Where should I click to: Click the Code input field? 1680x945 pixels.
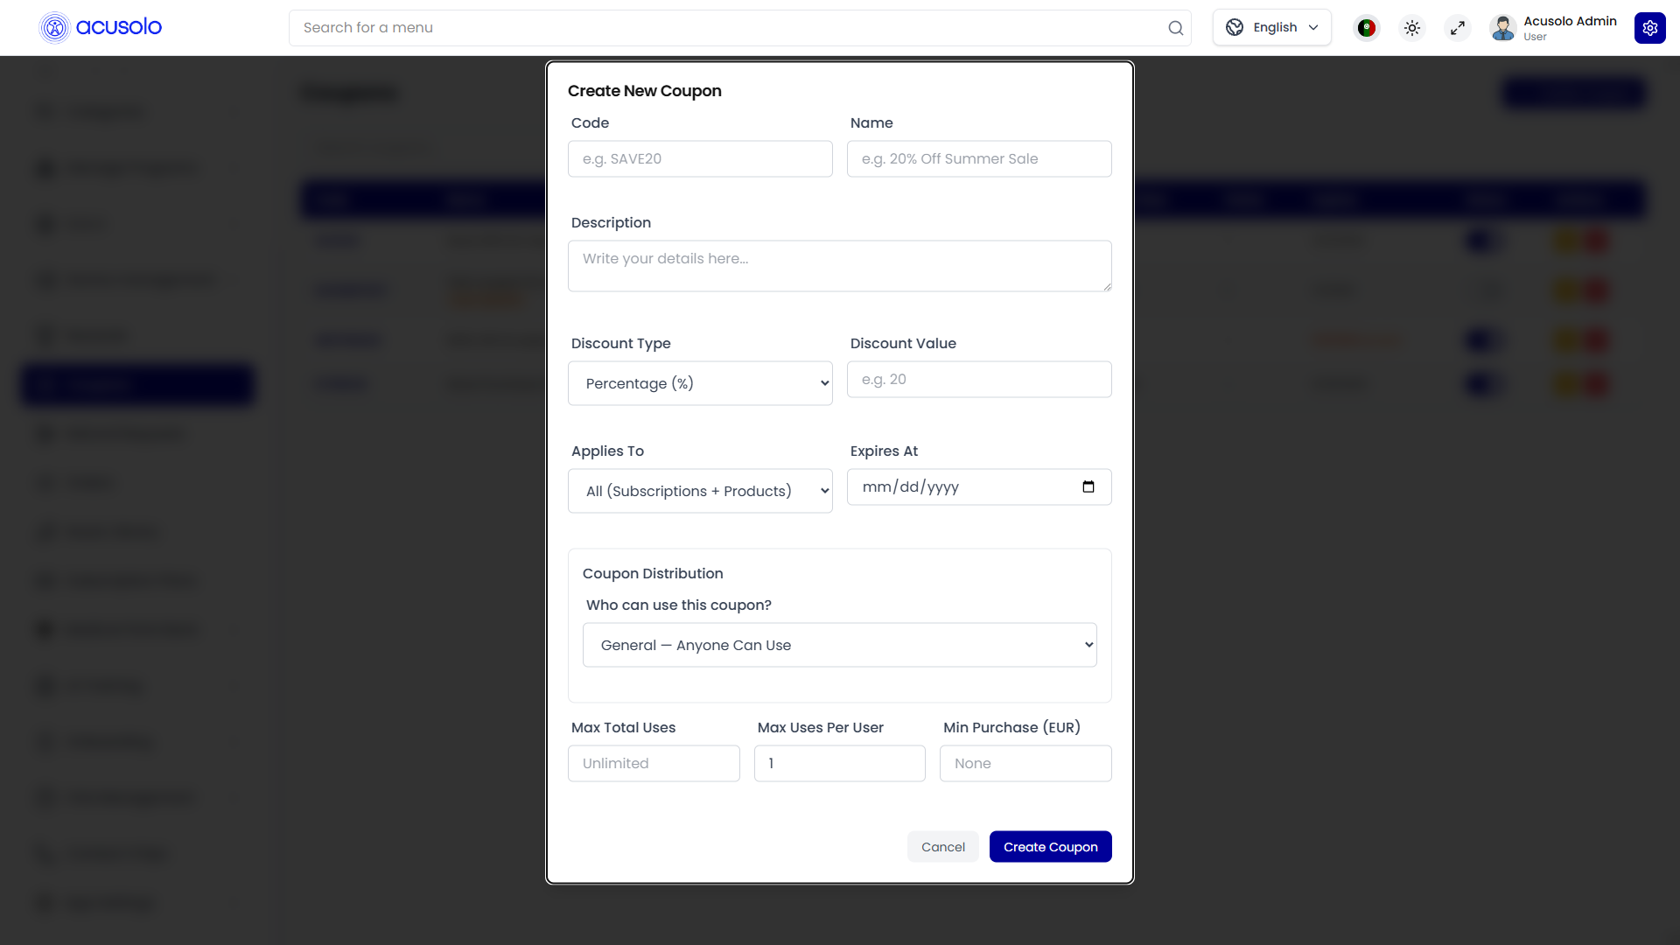click(x=700, y=159)
